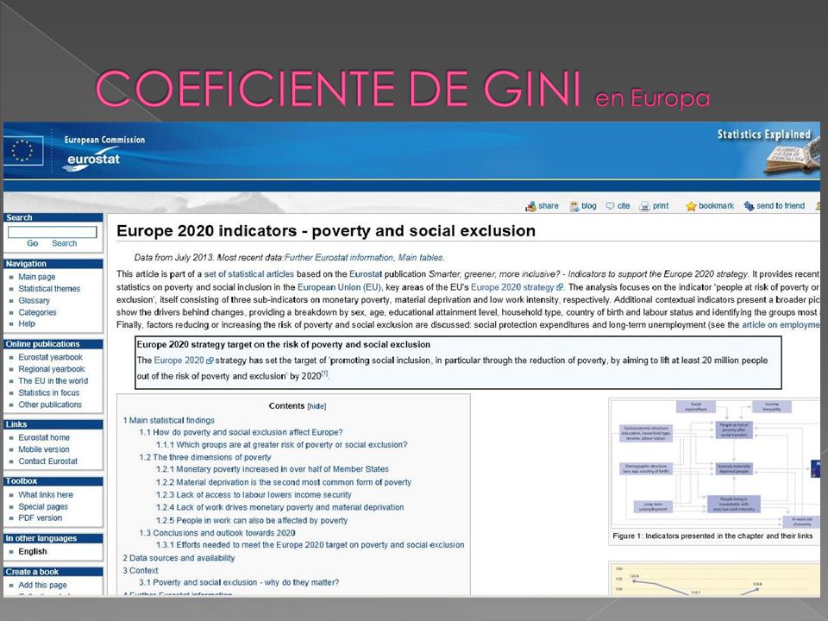The image size is (828, 621).
Task: Click the printer icon to print
Action: [645, 206]
